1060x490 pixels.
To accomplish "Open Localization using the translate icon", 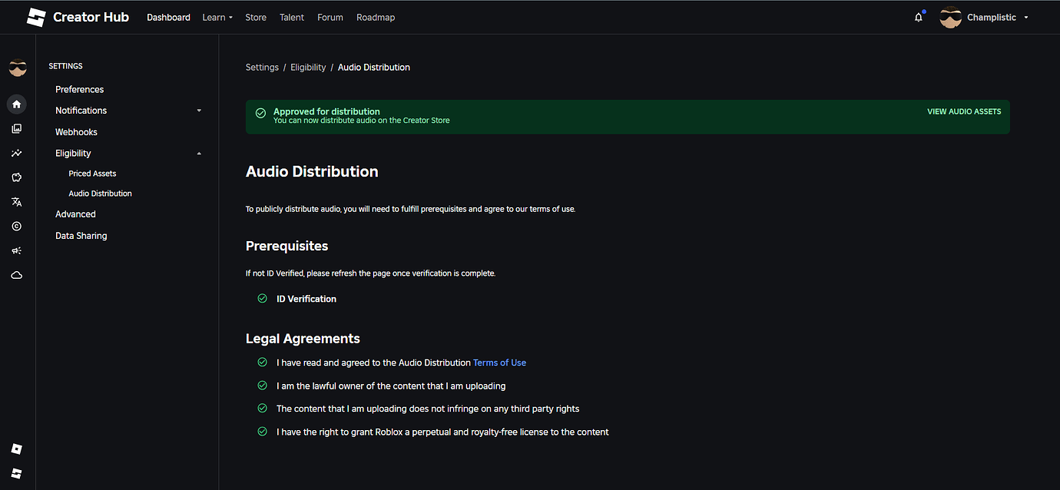I will point(16,202).
